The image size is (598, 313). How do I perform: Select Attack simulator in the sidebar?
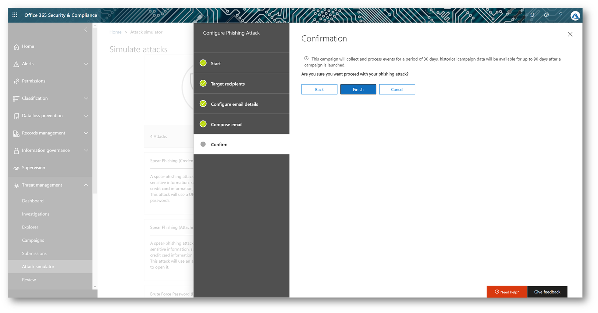point(50,267)
